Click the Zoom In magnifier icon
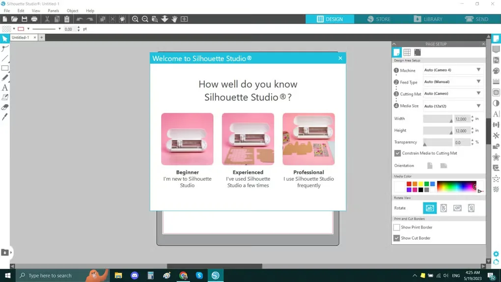The height and width of the screenshot is (282, 501). click(135, 19)
